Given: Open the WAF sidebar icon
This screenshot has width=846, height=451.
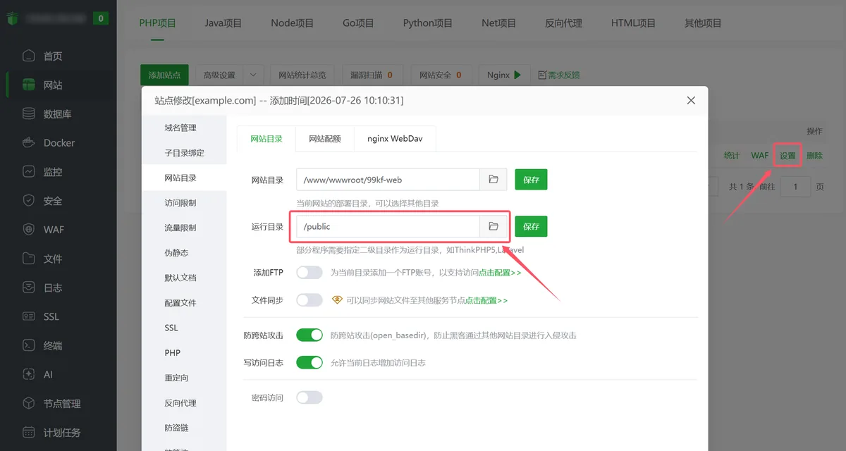Looking at the screenshot, I should [28, 229].
